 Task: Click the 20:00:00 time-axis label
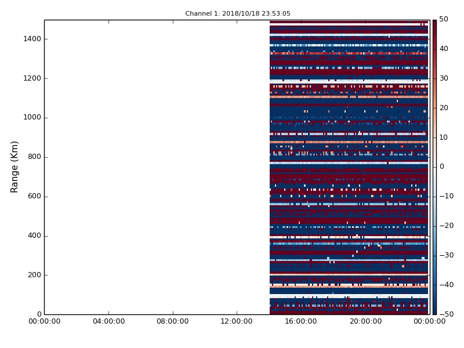pos(365,321)
